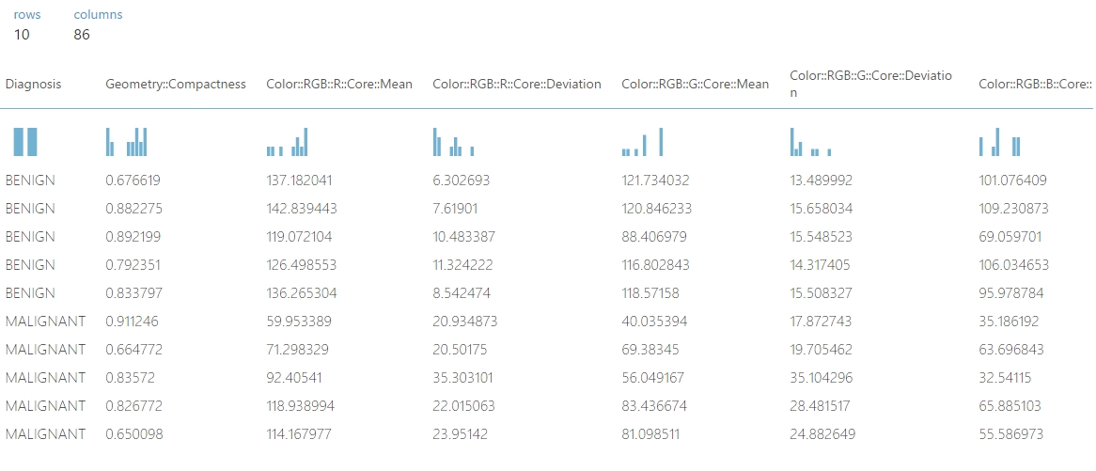Open the Geometry::Compactness histogram thumbnail
This screenshot has height=471, width=1096.
click(127, 142)
